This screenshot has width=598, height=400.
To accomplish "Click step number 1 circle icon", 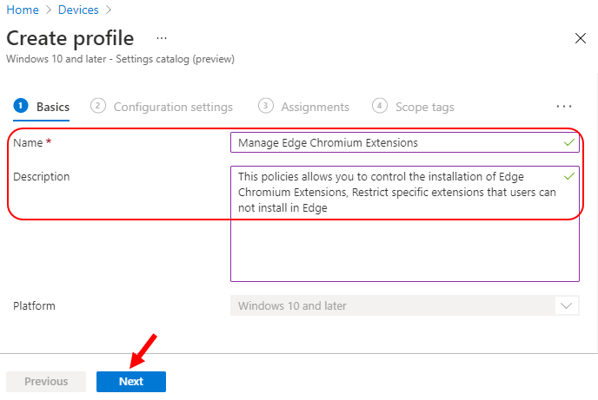I will (21, 106).
